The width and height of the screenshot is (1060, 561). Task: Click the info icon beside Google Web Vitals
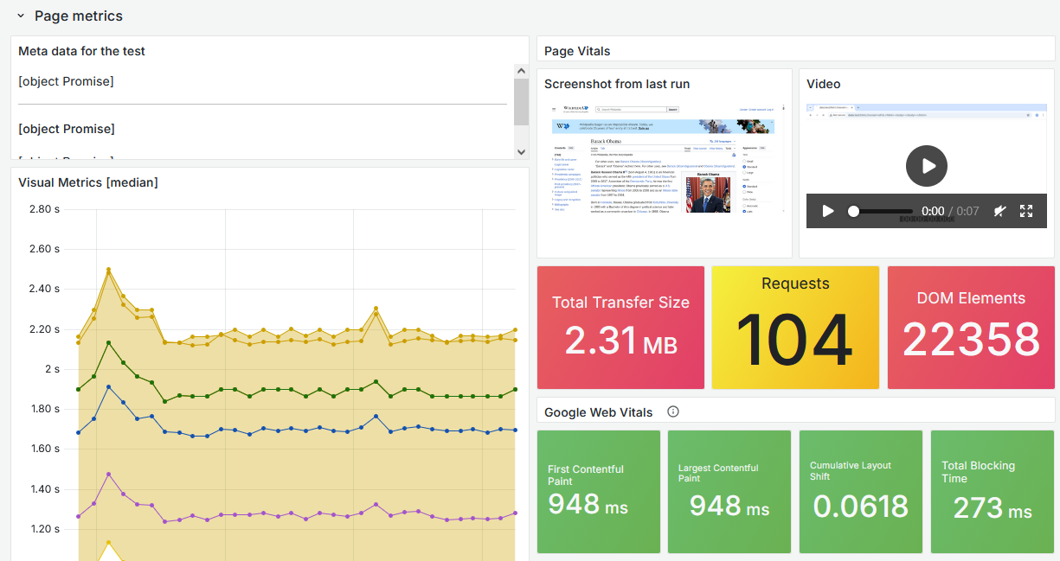click(x=673, y=411)
